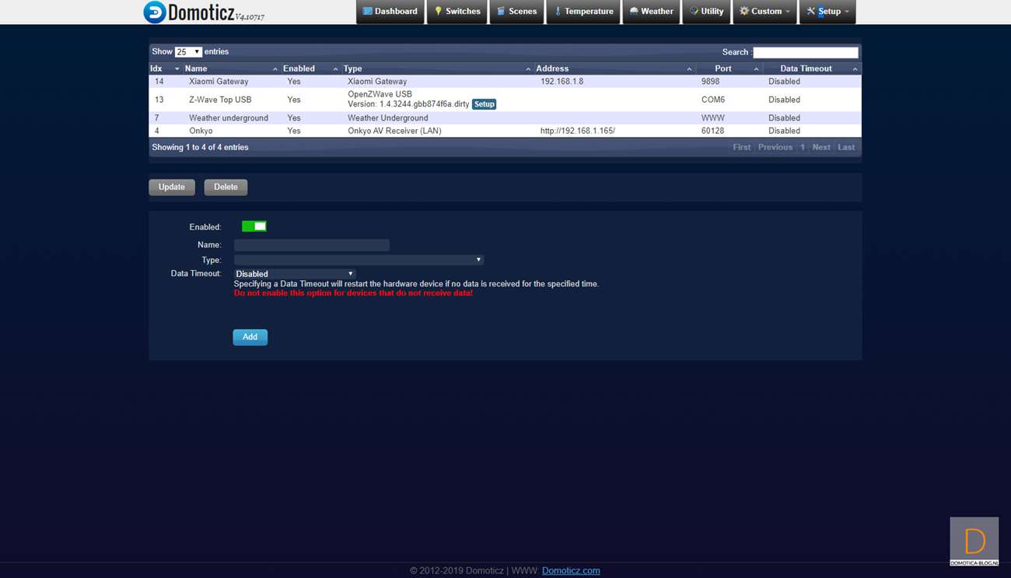The image size is (1011, 578).
Task: Open the hardware Type dropdown
Action: [359, 260]
